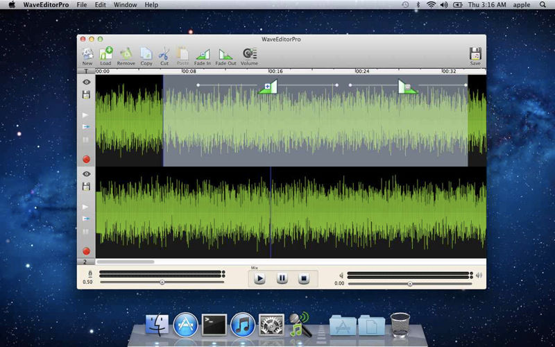Open Finder from the Dock
This screenshot has height=347, width=555.
(x=157, y=325)
